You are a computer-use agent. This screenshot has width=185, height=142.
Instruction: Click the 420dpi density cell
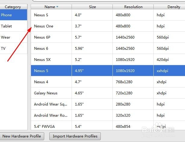(169, 59)
